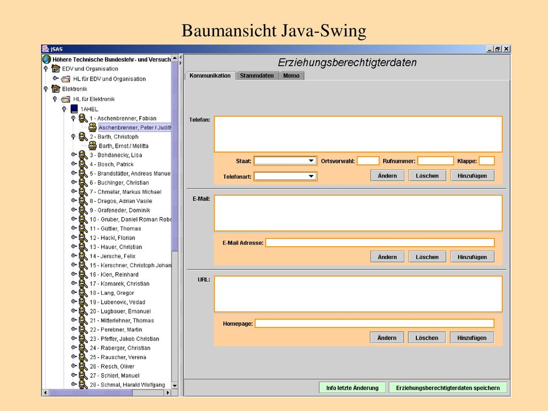Click Hinzufügen in the URL section

point(472,338)
